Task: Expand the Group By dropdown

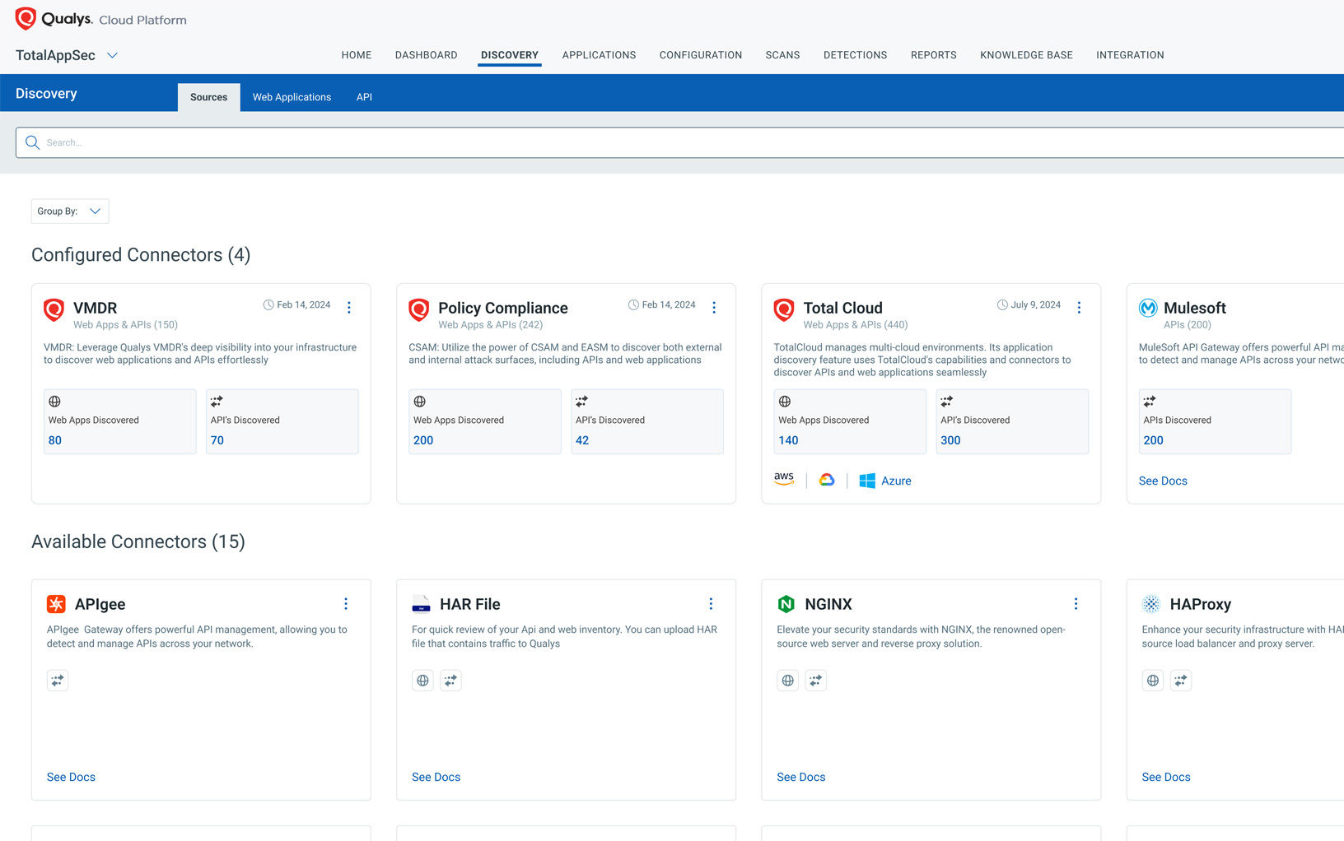Action: 70,211
